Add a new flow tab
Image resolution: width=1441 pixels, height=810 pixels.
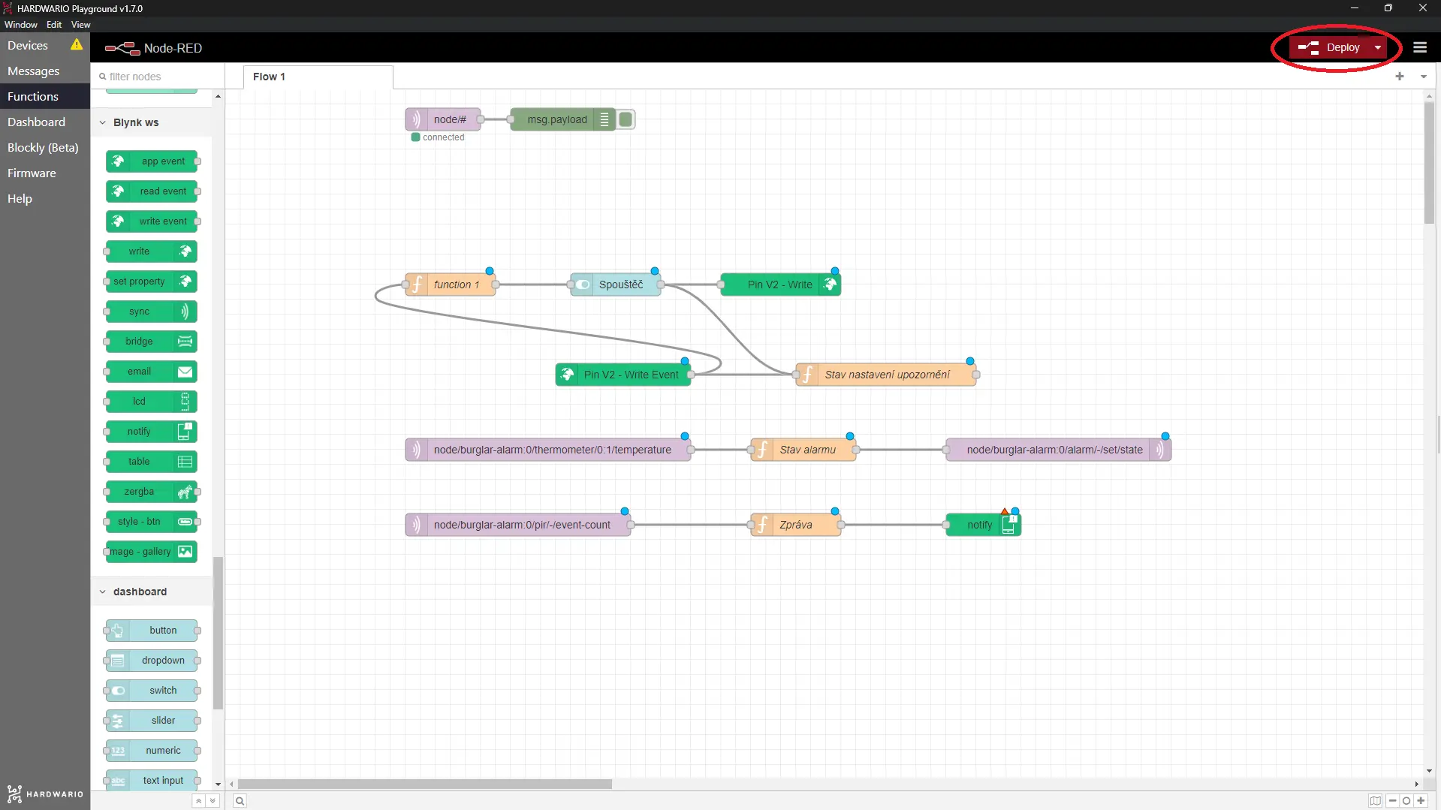1400,77
